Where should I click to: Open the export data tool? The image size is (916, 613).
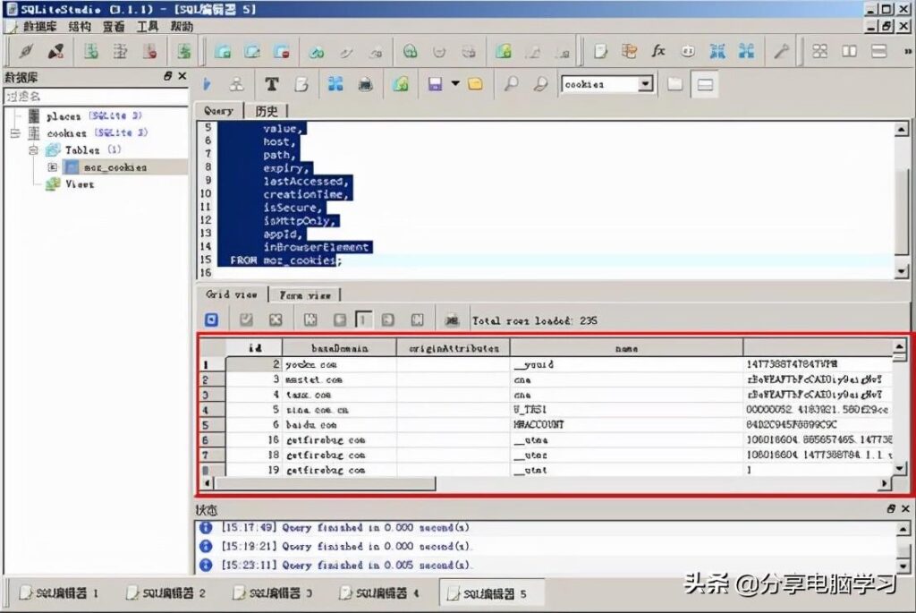746,51
